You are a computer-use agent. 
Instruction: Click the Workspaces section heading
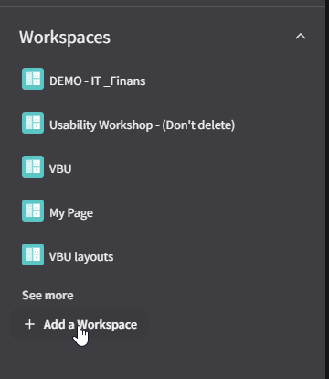(x=65, y=38)
